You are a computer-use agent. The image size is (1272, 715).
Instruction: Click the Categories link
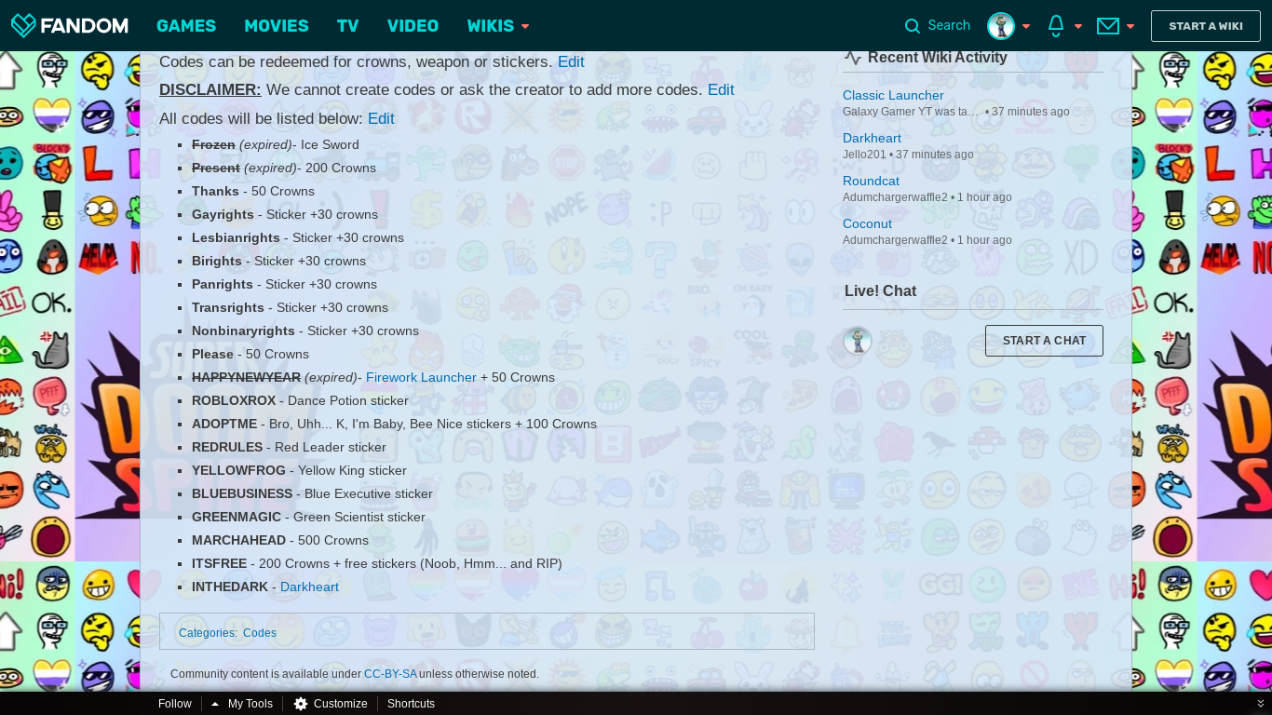pyautogui.click(x=208, y=633)
